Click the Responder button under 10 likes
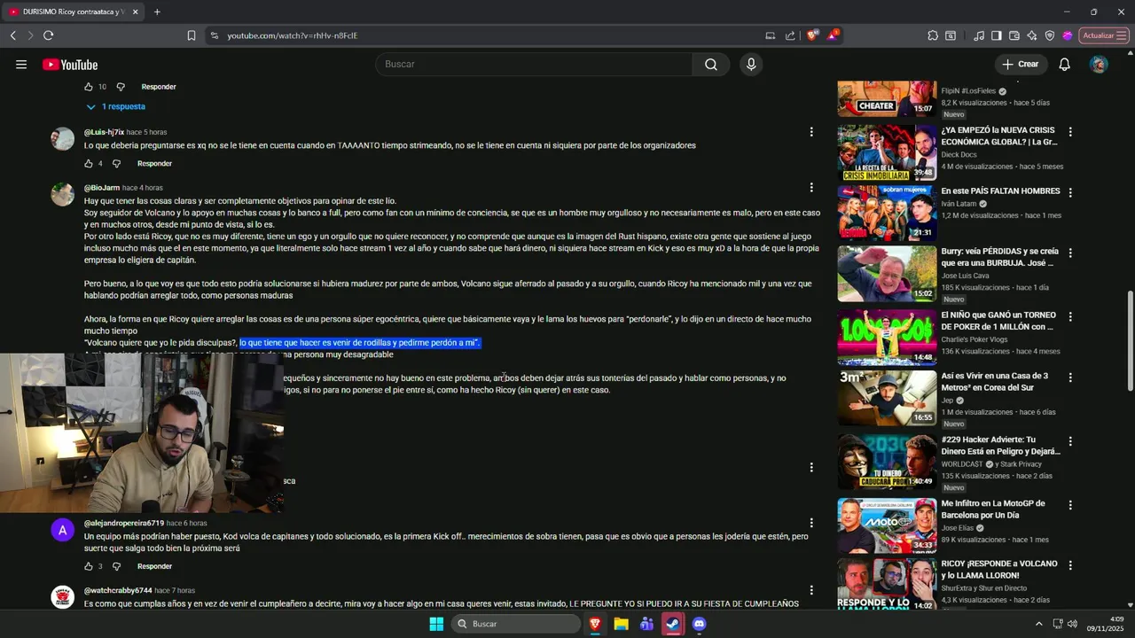Viewport: 1135px width, 638px height. click(x=159, y=87)
